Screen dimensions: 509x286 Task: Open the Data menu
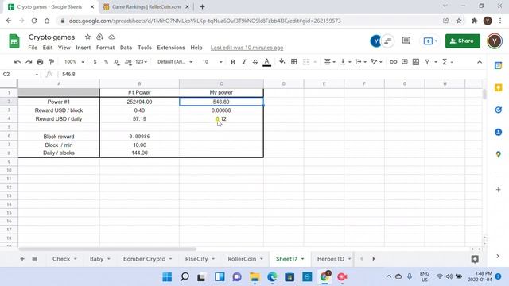coord(126,48)
